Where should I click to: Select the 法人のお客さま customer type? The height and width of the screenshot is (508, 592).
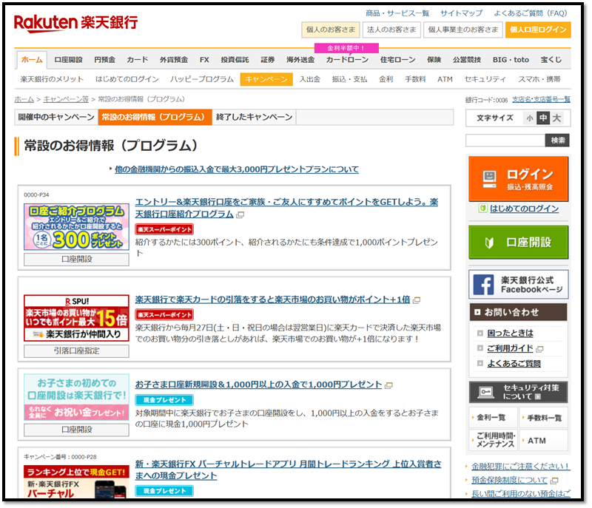click(x=391, y=30)
